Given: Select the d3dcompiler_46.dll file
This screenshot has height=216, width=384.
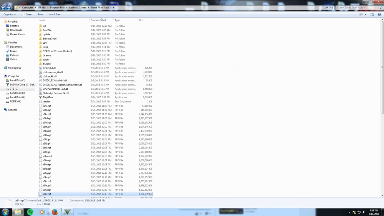Looking at the screenshot, I should (x=53, y=72).
